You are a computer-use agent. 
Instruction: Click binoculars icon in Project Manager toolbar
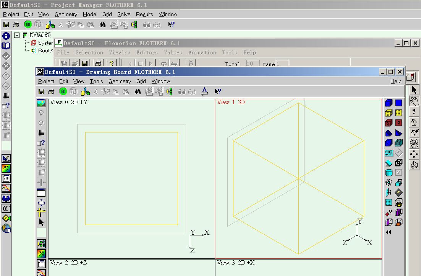102,25
